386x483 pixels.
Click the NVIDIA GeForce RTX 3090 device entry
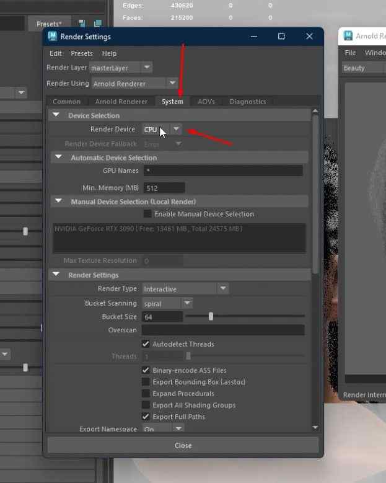tap(148, 229)
